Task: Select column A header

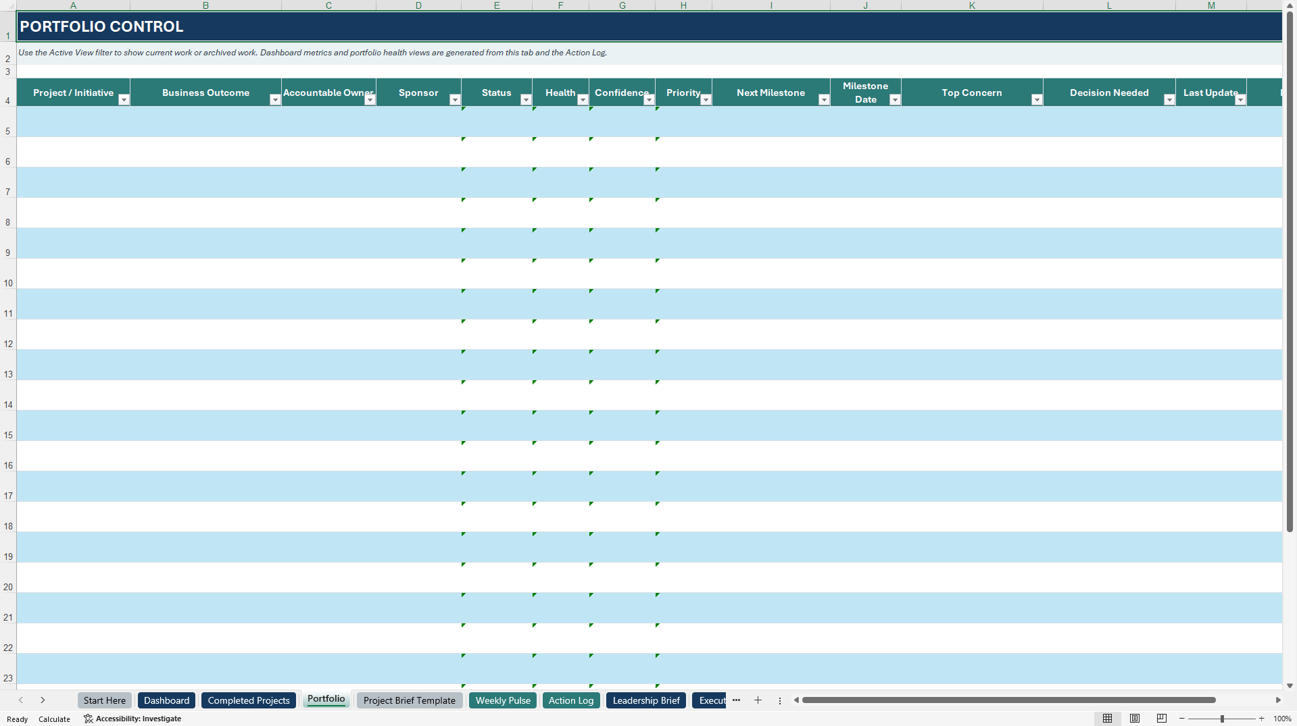Action: 73,5
